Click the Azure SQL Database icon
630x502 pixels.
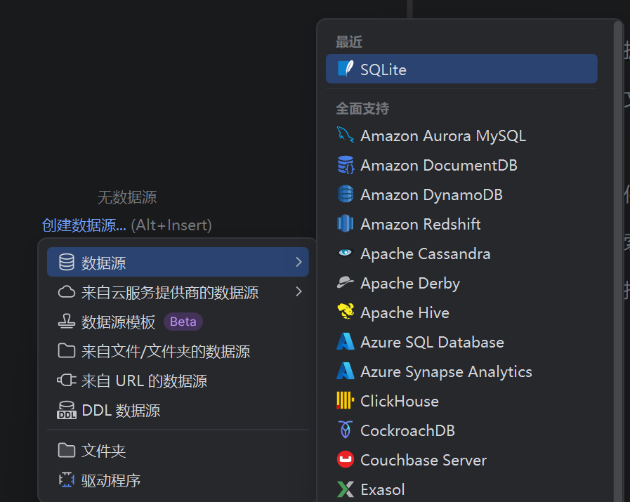346,341
